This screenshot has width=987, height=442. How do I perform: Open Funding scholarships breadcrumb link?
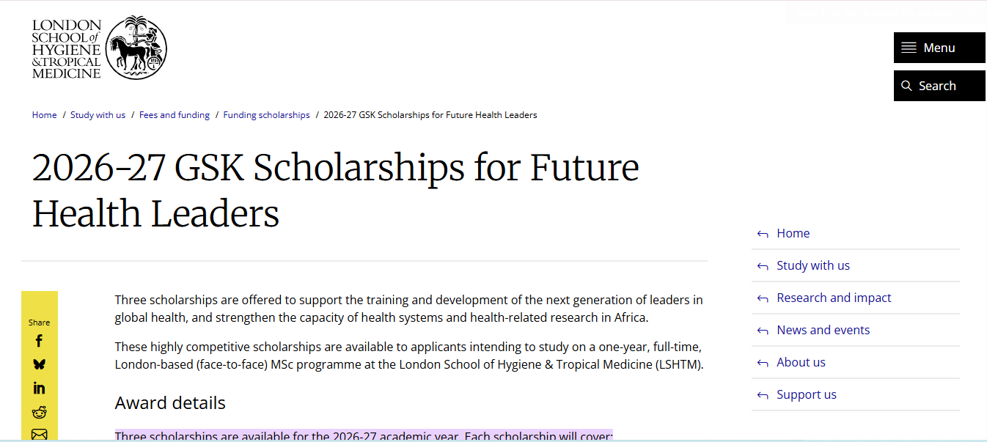266,114
